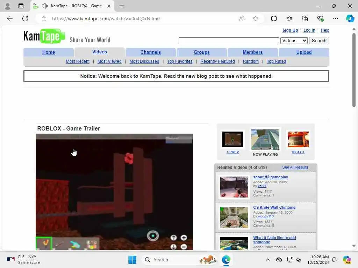The width and height of the screenshot is (358, 268).
Task: Close the KamTape tab
Action: point(109,6)
